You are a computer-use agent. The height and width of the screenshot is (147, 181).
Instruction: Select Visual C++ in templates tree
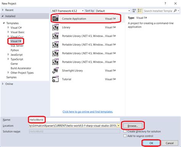(x=17, y=37)
